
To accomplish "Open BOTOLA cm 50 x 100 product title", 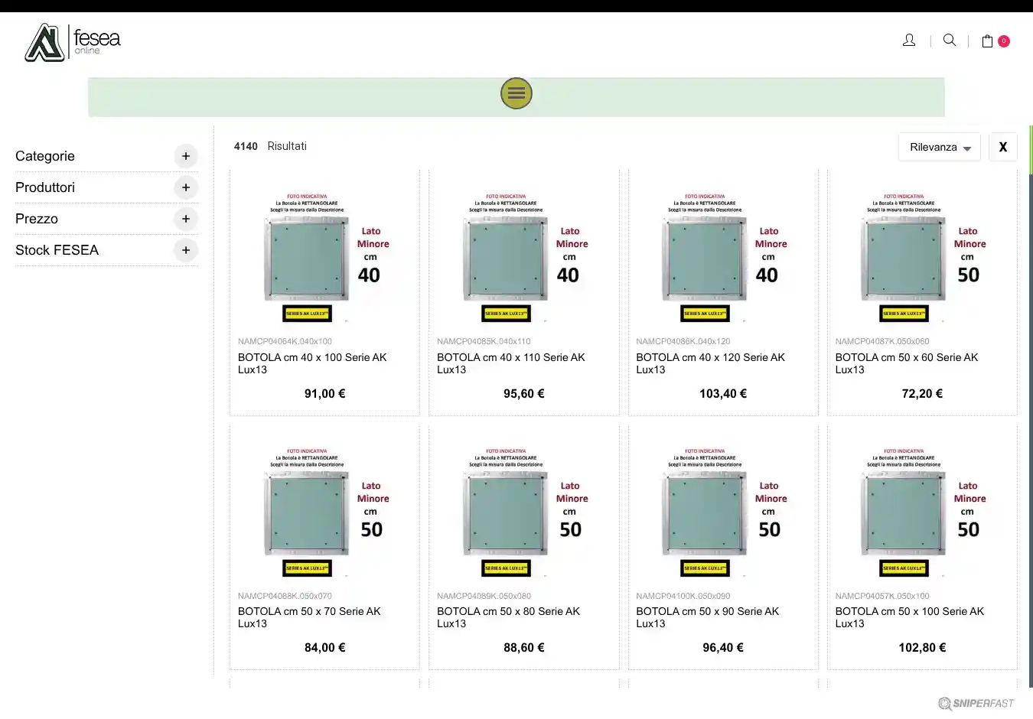I will point(909,617).
